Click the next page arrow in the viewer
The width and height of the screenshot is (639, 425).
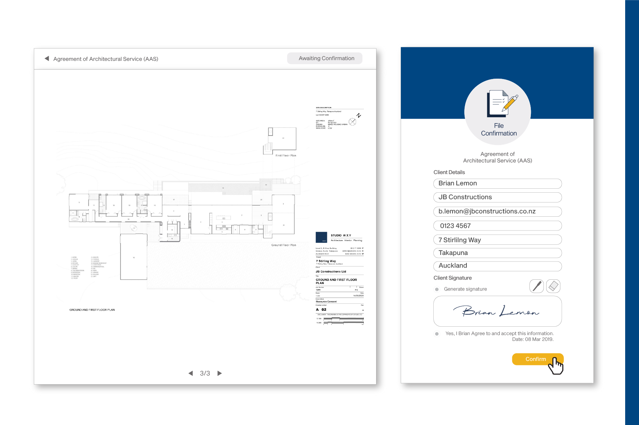[x=220, y=373]
